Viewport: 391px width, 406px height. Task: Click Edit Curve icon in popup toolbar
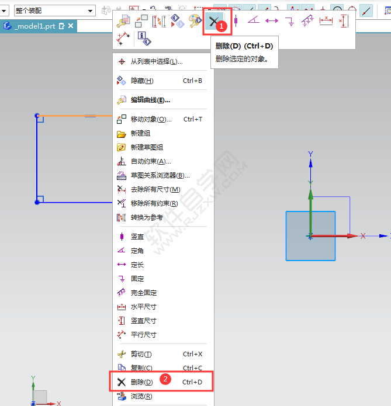(x=123, y=21)
